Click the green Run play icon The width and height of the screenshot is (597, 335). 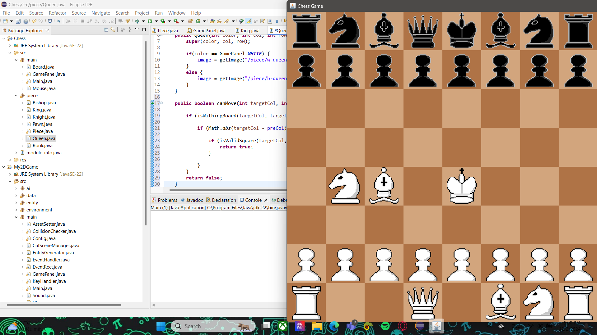150,21
